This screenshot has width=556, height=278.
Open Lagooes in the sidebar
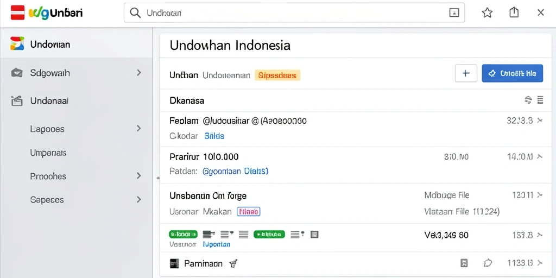pyautogui.click(x=48, y=129)
